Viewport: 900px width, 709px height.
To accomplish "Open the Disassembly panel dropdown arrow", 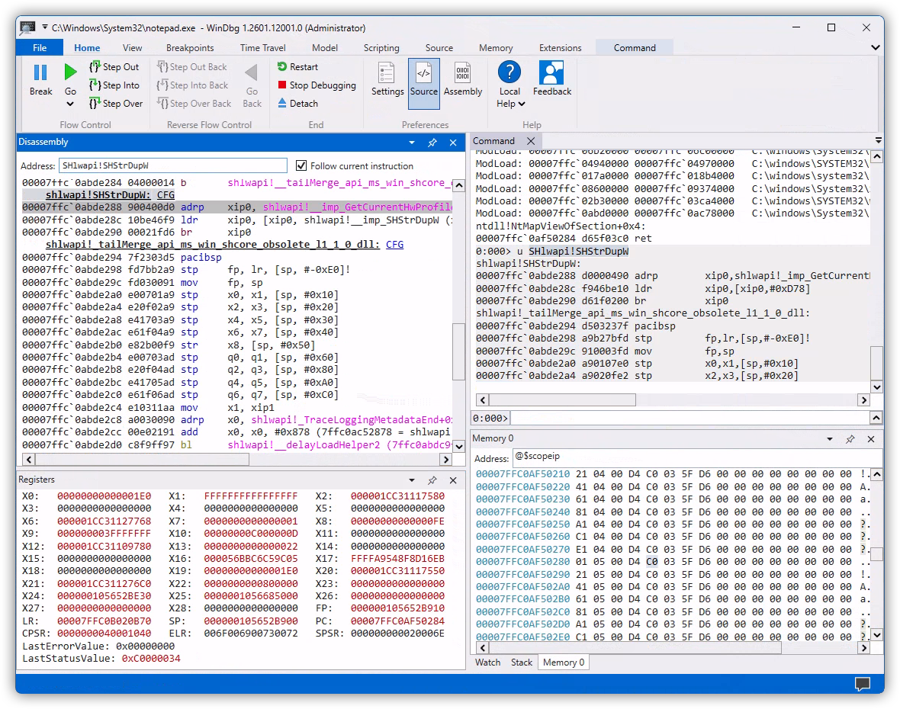I will click(x=412, y=143).
